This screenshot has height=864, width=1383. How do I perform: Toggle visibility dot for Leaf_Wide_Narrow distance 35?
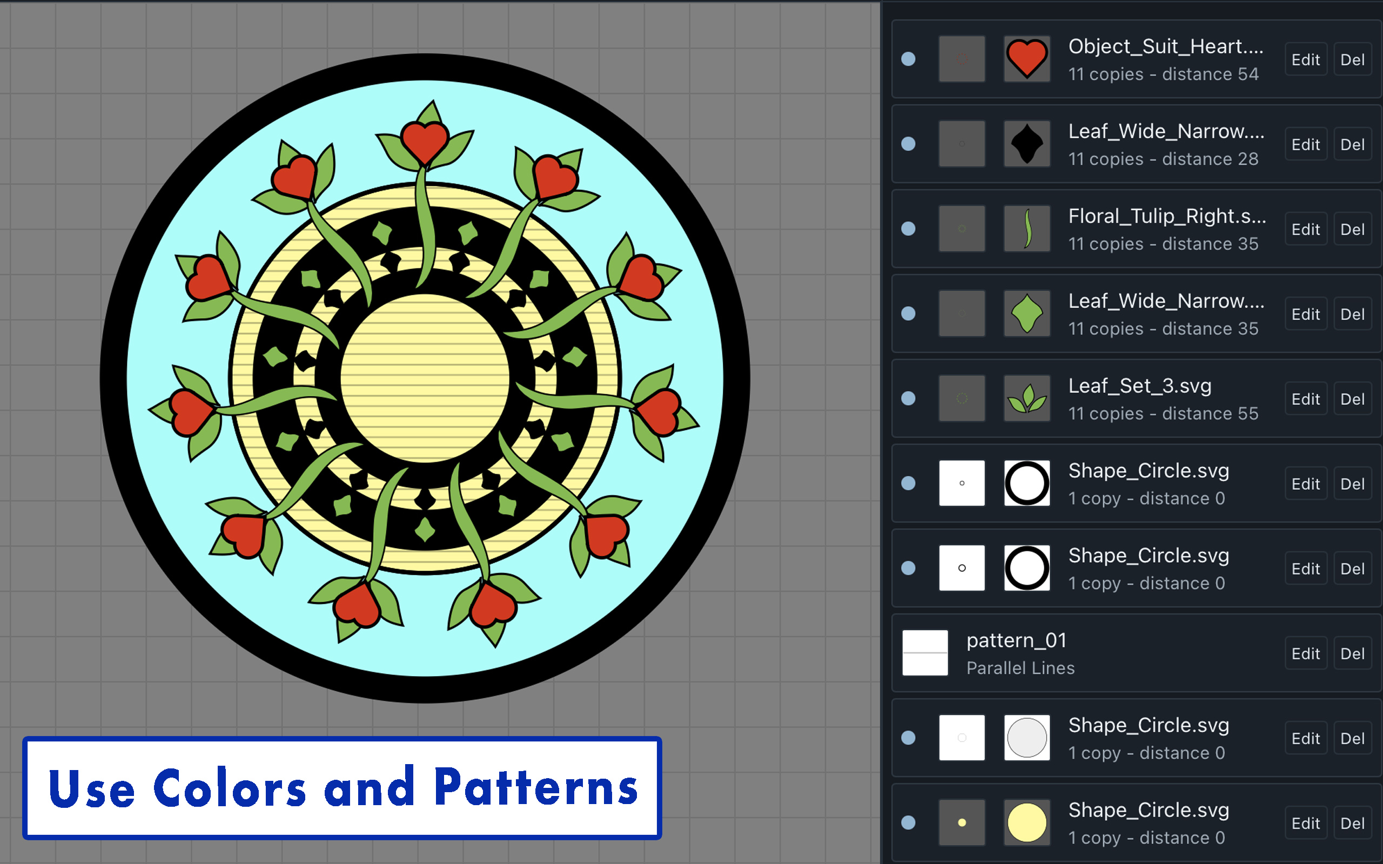click(x=908, y=313)
